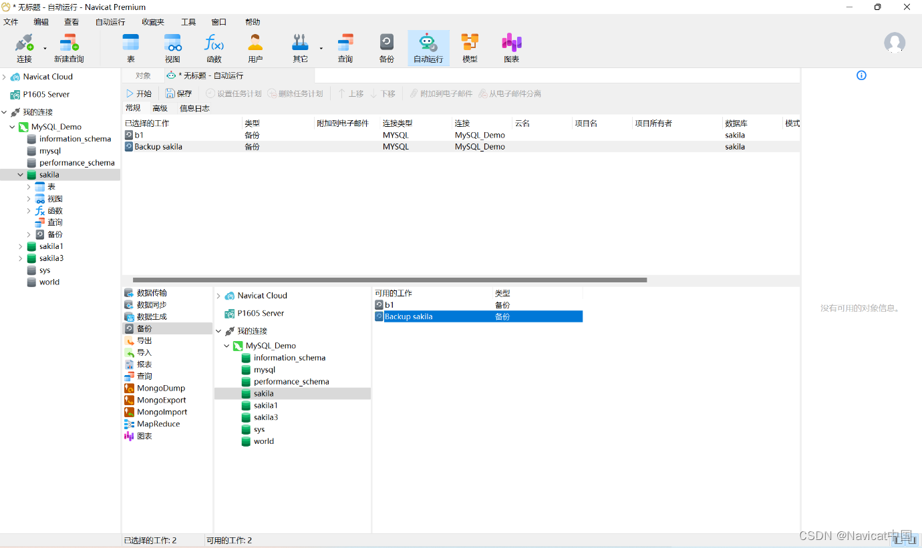Image resolution: width=922 pixels, height=548 pixels.
Task: Click the 备份 (Backup) icon in the main toolbar
Action: coord(386,48)
